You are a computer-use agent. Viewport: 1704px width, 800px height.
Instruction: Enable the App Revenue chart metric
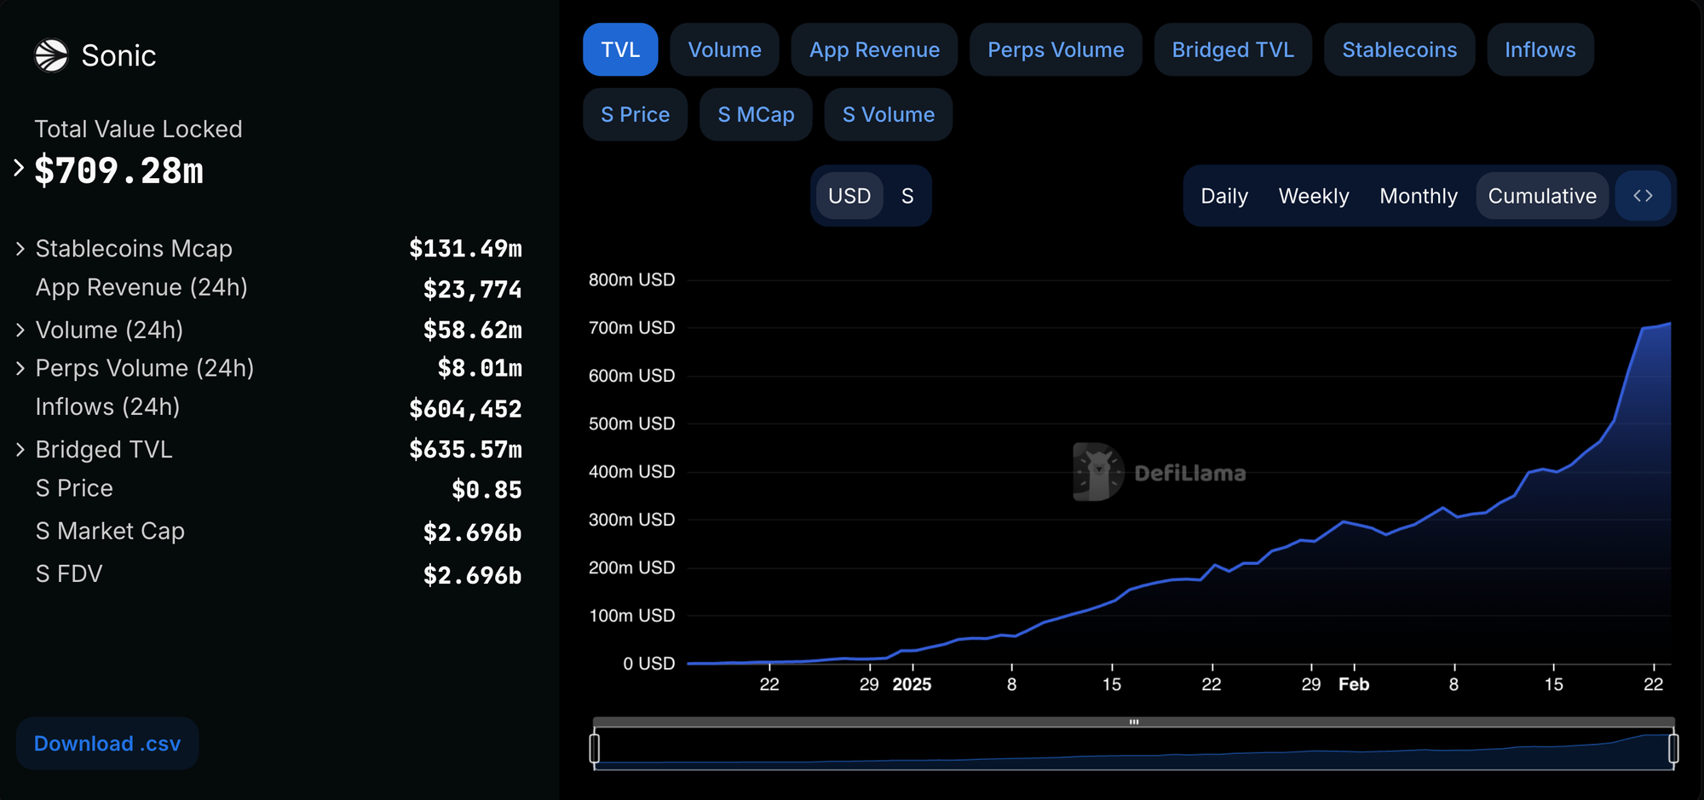874,49
